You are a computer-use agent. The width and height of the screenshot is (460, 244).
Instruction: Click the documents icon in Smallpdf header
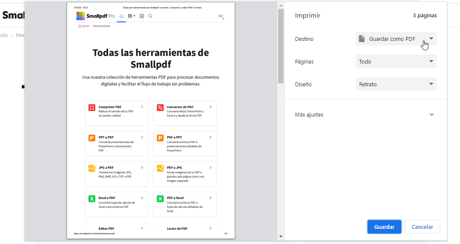click(142, 16)
